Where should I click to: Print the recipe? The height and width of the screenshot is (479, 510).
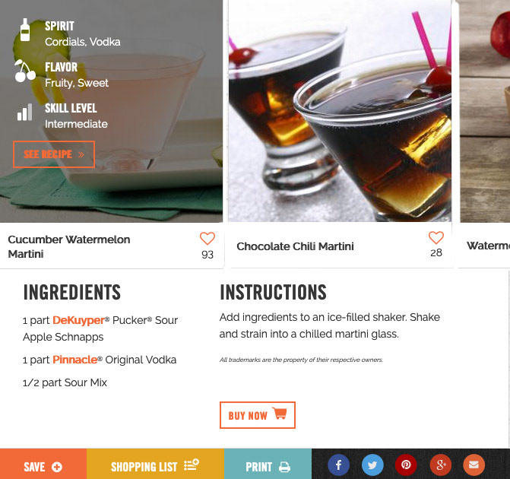[268, 467]
